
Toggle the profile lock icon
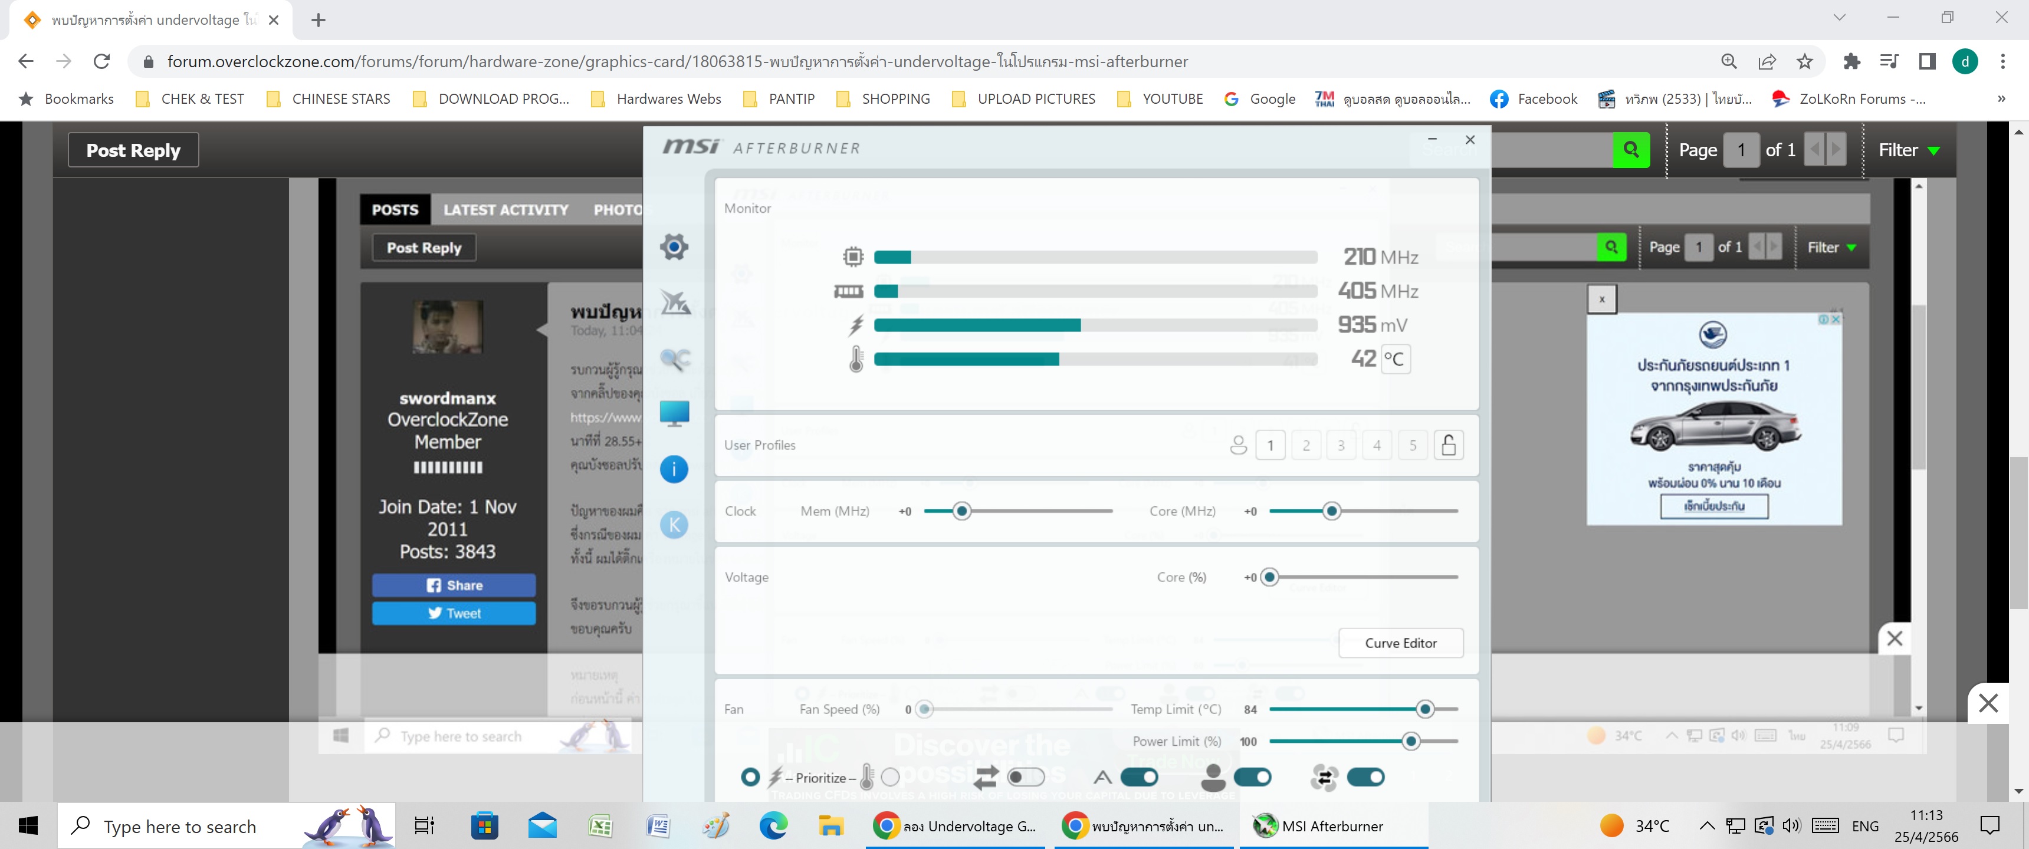1449,446
